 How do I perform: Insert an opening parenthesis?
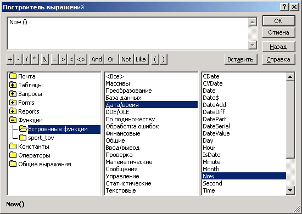click(x=155, y=59)
